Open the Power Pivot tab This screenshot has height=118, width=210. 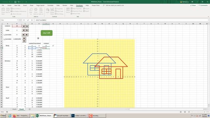click(x=95, y=5)
